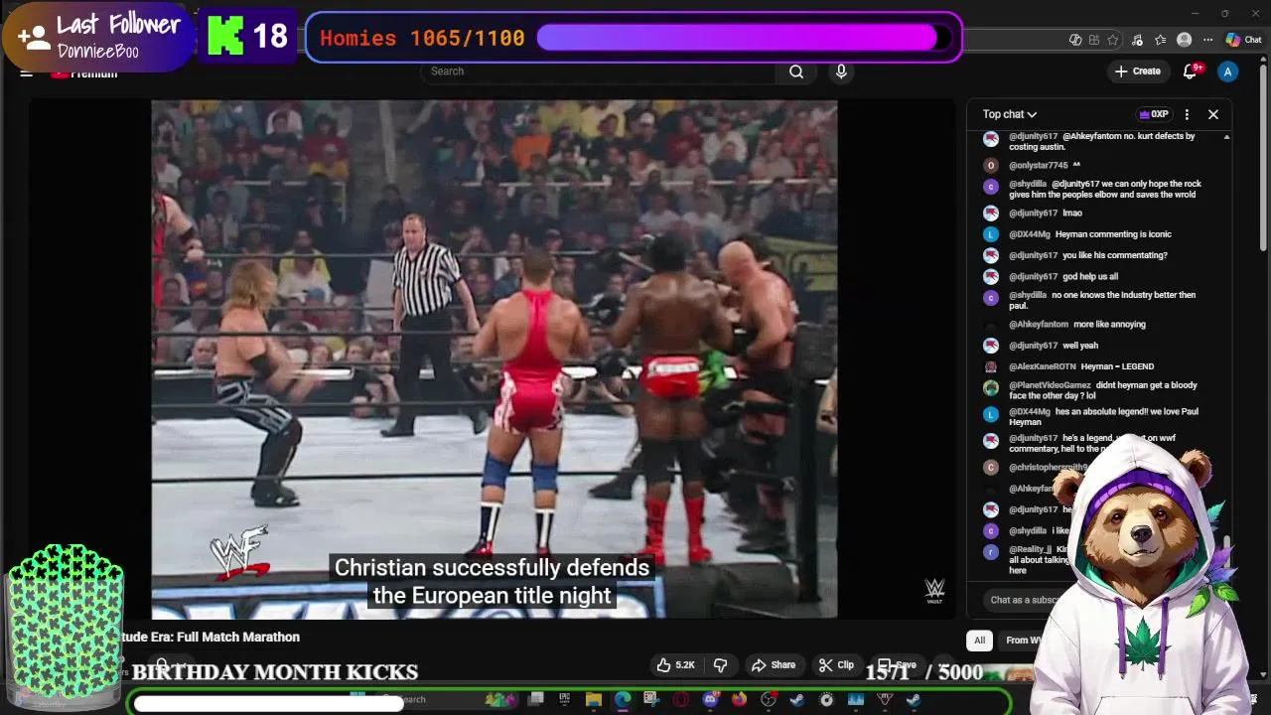Click the Edge media control music icon

coord(1137,40)
